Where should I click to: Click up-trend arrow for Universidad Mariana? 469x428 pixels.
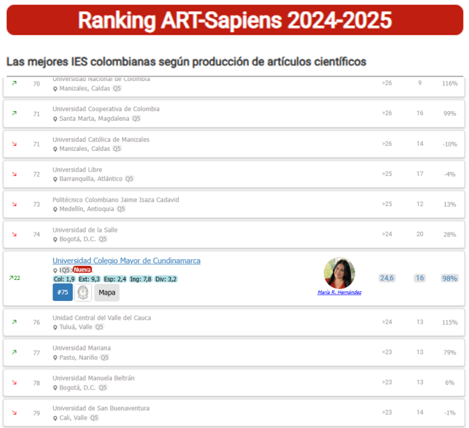tap(14, 353)
